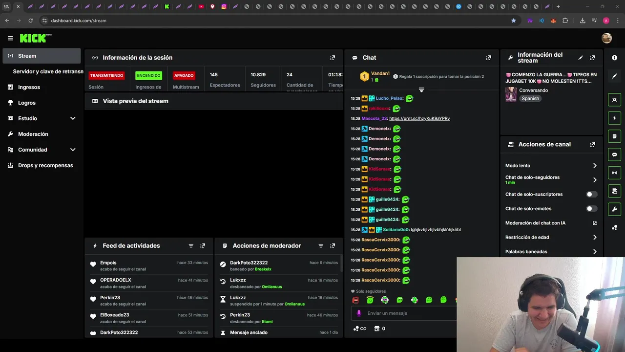The image size is (625, 352).
Task: Click the APAGADO multistream badge
Action: 184,76
